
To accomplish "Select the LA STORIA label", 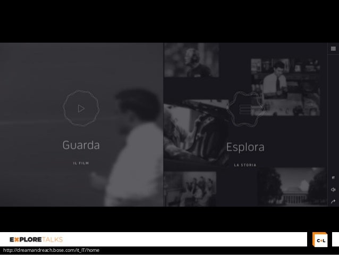I will tap(245, 165).
